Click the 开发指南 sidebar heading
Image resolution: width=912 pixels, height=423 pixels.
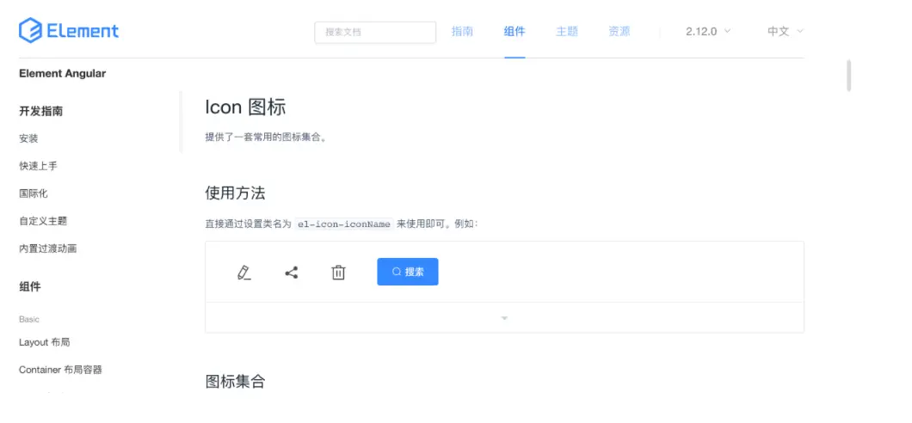pos(40,111)
